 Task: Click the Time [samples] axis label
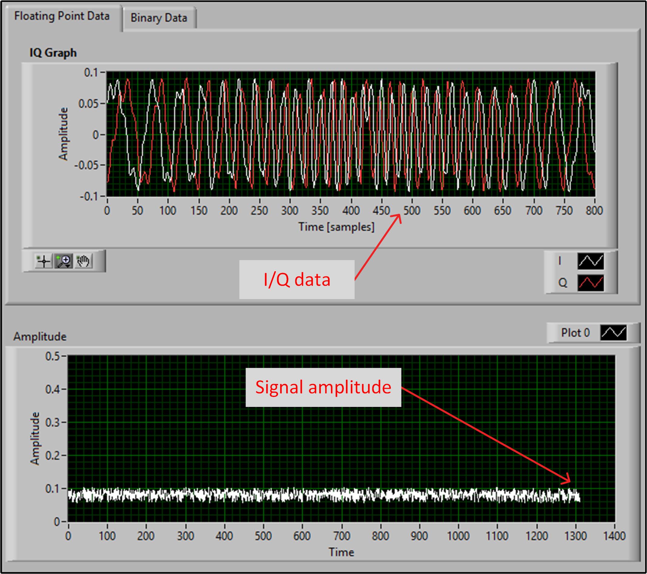coord(337,227)
